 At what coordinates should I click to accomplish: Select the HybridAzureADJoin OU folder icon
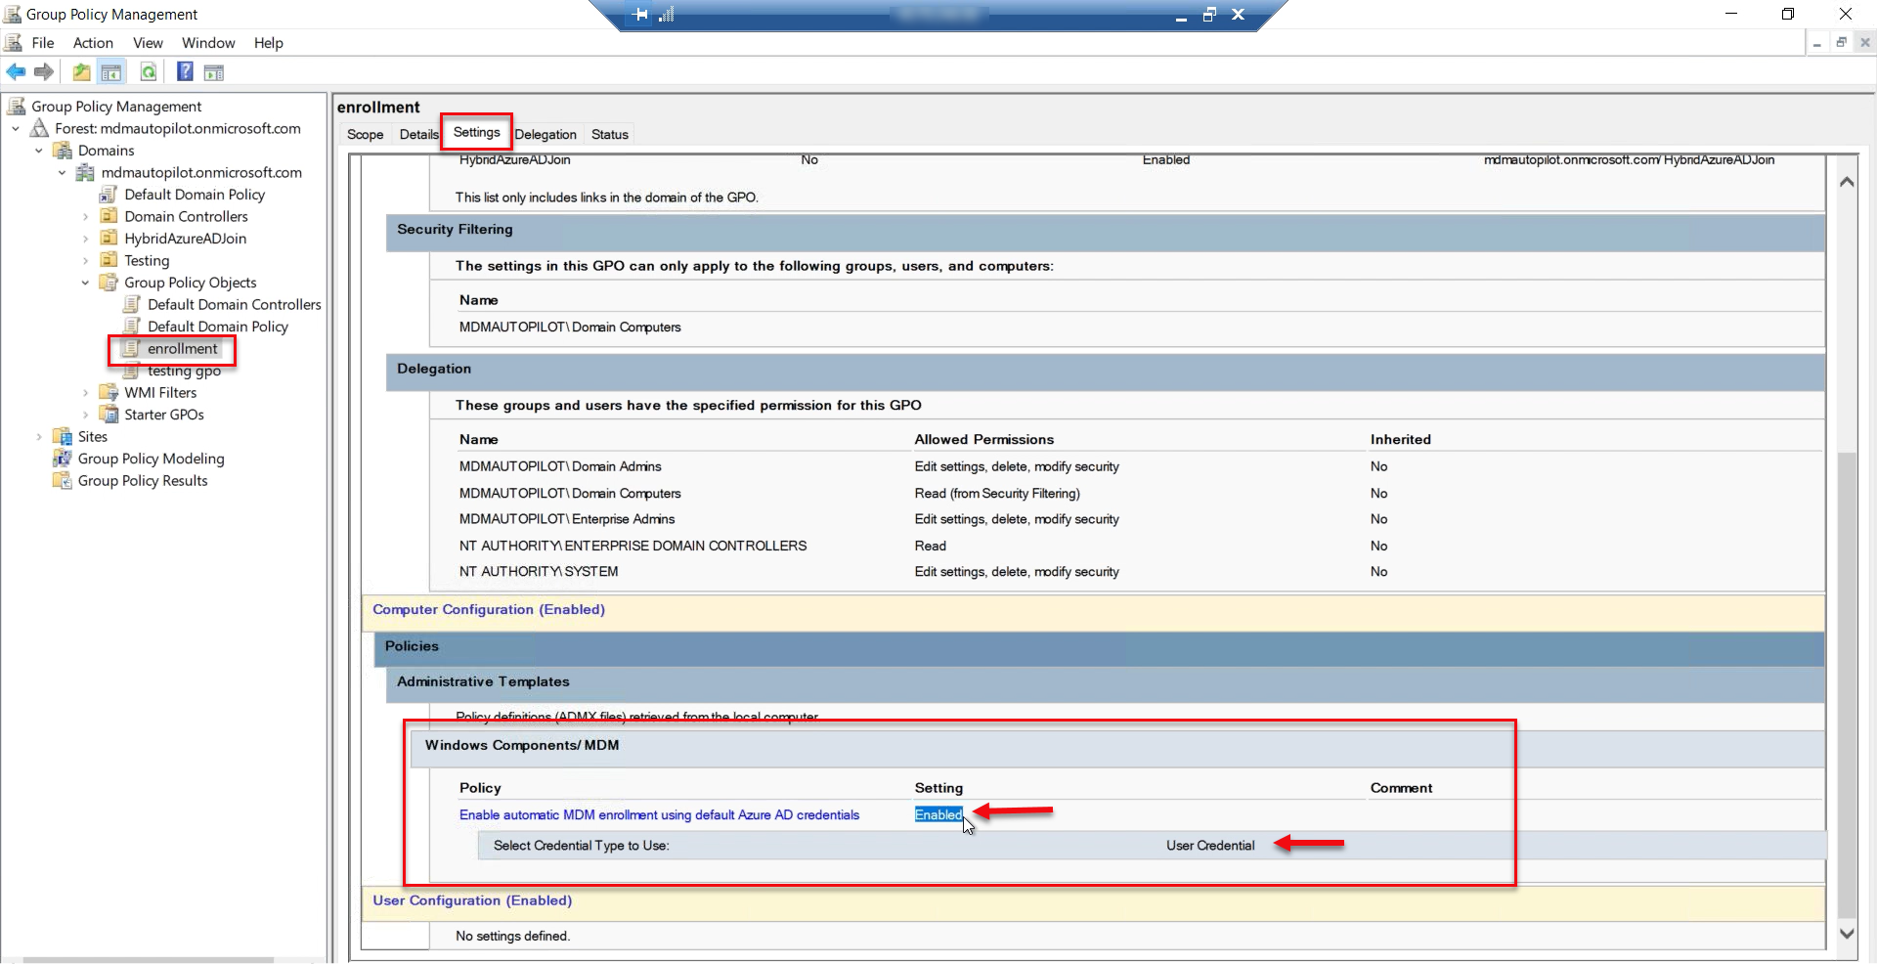tap(109, 239)
